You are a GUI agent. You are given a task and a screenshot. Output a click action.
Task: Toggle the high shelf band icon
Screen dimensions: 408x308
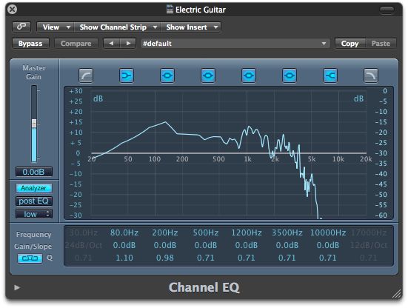(x=330, y=76)
